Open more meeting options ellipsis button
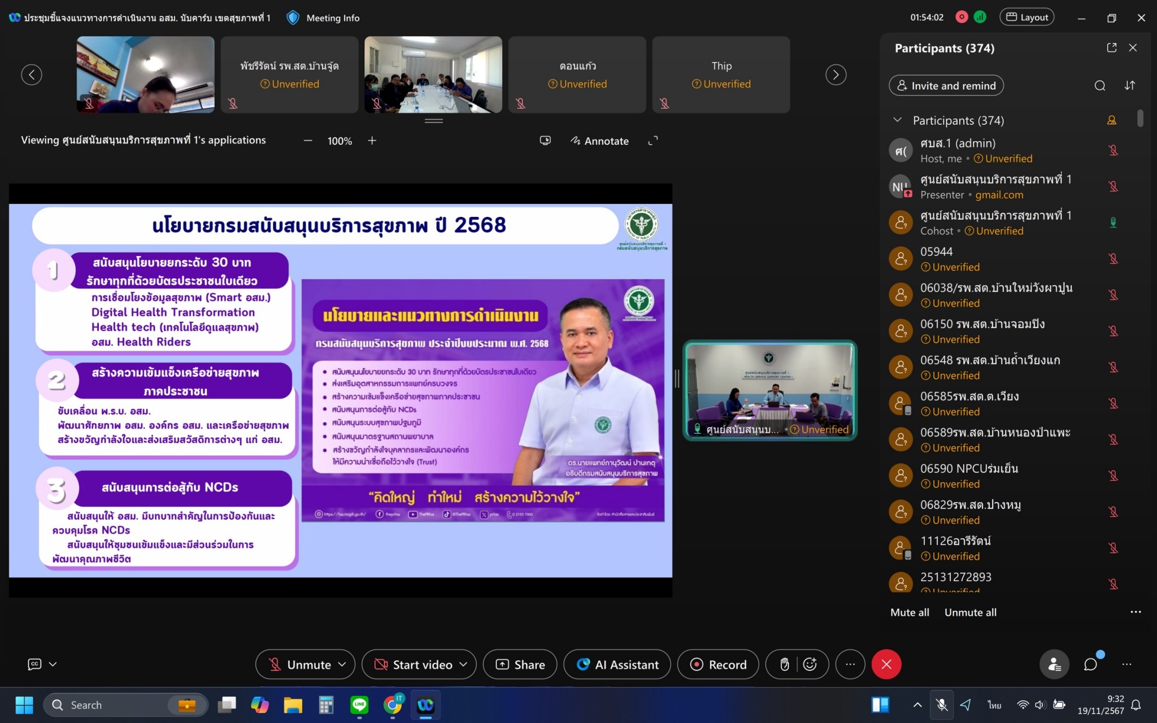 [850, 664]
